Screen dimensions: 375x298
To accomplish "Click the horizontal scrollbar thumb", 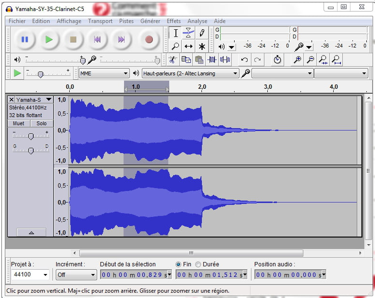I will point(191,253).
